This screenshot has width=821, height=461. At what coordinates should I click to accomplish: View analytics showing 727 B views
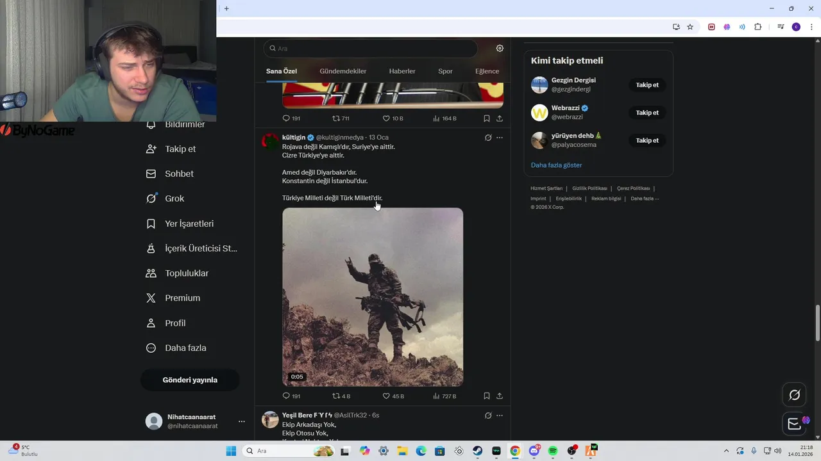(x=444, y=396)
